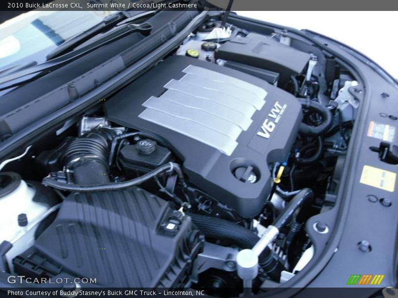Click the 'Cocoa/Light Cashmere' interior caption text
The width and height of the screenshot is (398, 298).
[165, 5]
